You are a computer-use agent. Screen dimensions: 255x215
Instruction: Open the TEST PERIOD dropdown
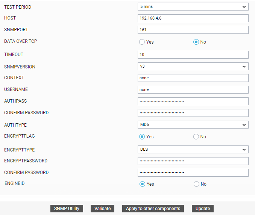pyautogui.click(x=193, y=7)
